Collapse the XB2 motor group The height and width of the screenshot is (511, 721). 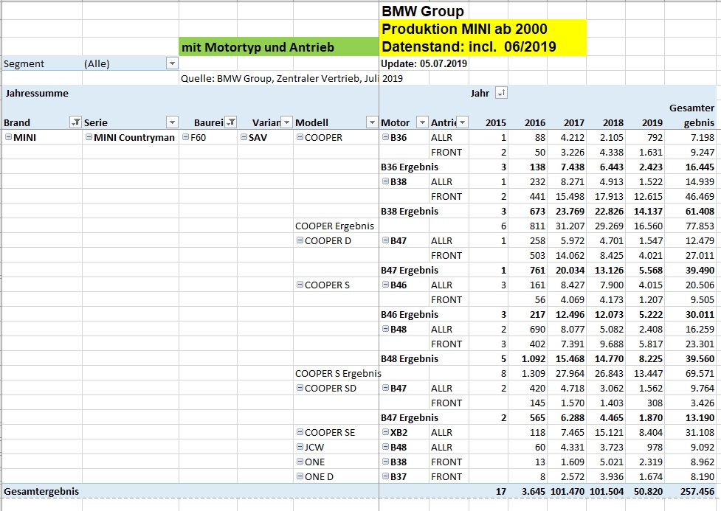coord(385,432)
